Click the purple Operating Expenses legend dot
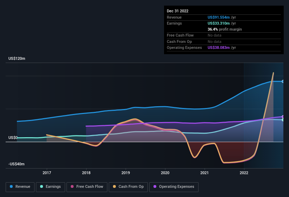Image resolution: width=289 pixels, height=197 pixels. [155, 186]
